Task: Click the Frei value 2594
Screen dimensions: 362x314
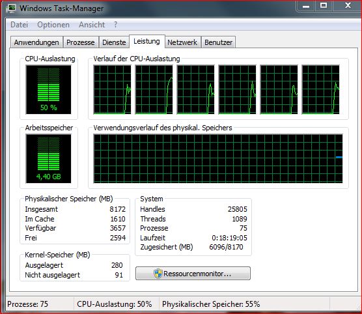Action: tap(118, 238)
